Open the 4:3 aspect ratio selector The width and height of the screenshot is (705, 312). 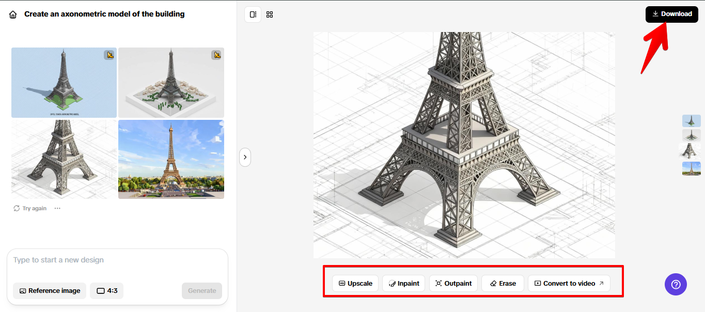click(107, 291)
